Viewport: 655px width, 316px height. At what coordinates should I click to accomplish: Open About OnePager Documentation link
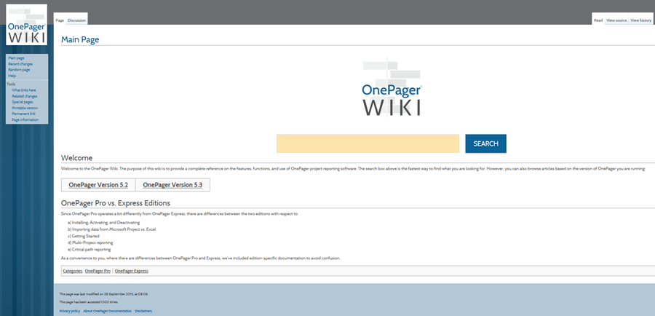108,311
